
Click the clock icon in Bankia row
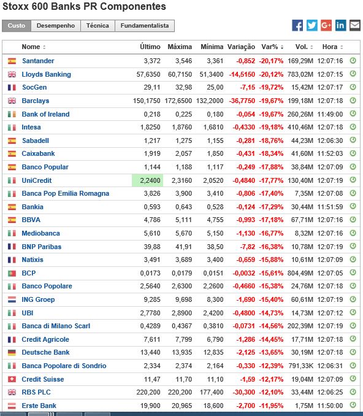(x=353, y=206)
